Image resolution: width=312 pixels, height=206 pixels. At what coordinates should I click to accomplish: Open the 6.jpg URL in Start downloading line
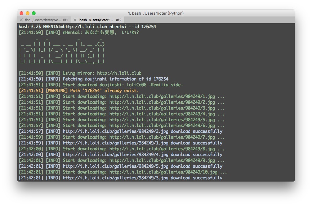[162, 125]
